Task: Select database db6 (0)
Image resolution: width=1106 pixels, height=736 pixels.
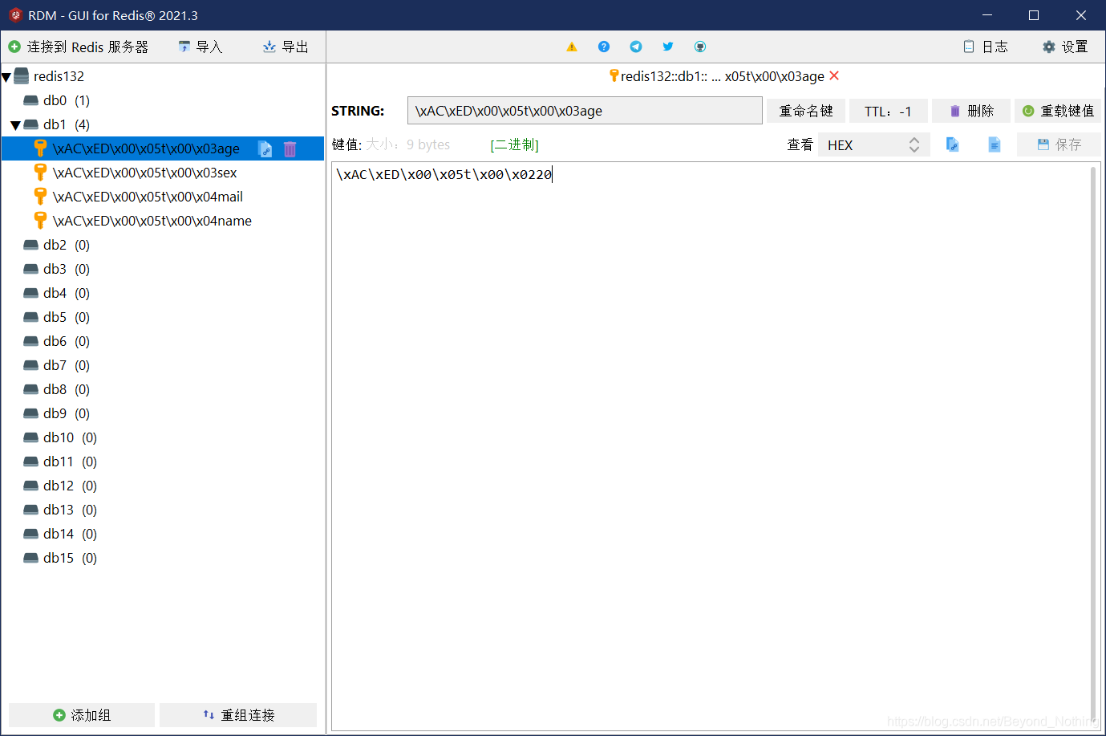Action: coord(67,341)
